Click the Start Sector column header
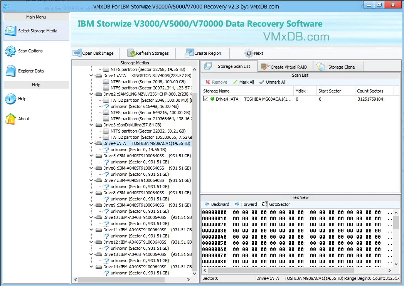This screenshot has height=286, width=404. 336,91
